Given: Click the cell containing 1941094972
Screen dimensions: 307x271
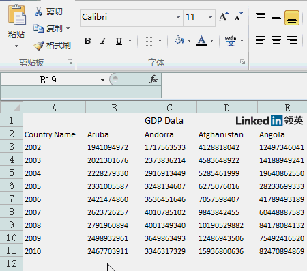Looking at the screenshot, I should [x=108, y=147].
